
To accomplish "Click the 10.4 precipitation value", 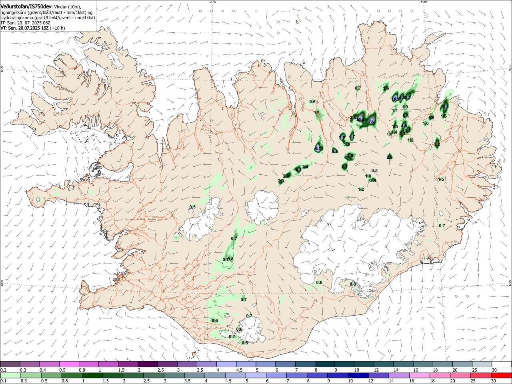I will [360, 120].
